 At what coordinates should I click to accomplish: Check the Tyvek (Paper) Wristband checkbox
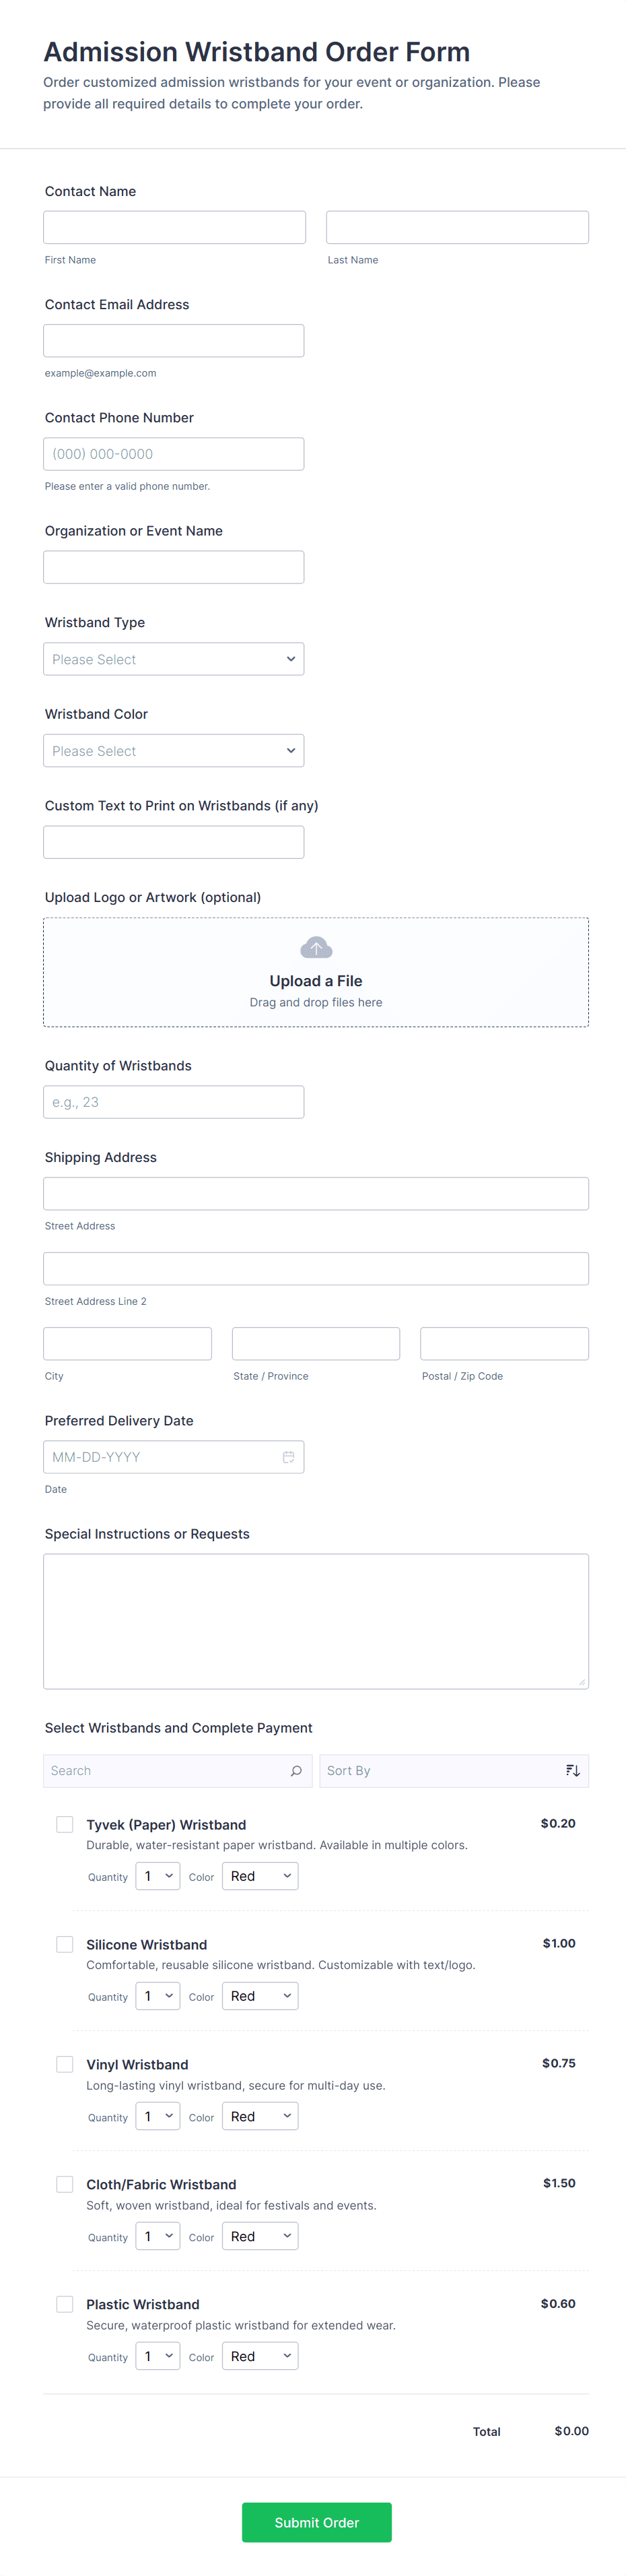(x=65, y=1825)
